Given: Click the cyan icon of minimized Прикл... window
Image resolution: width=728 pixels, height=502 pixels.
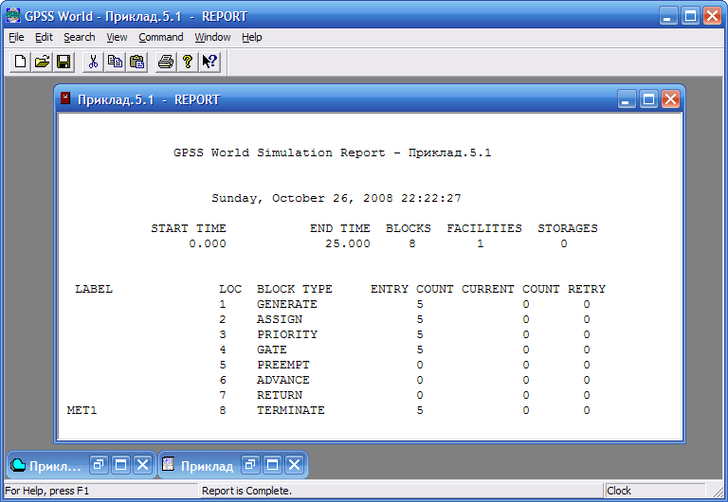Looking at the screenshot, I should click(18, 464).
